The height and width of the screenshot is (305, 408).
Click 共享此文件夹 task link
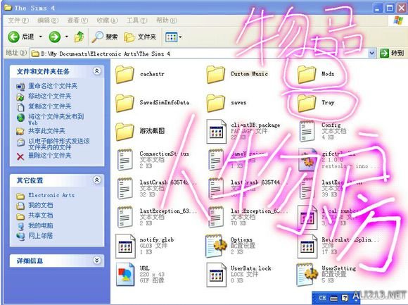pyautogui.click(x=46, y=131)
